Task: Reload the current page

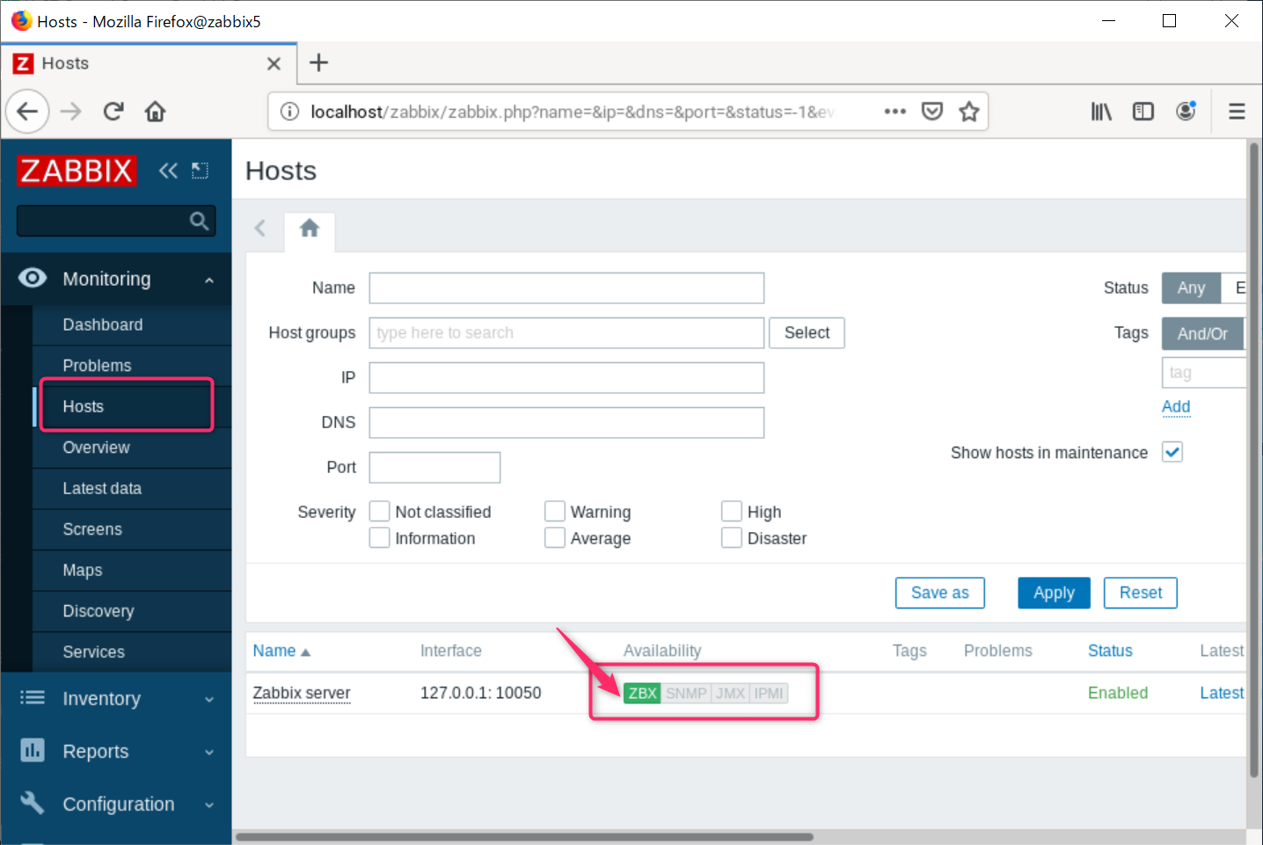Action: coord(113,112)
